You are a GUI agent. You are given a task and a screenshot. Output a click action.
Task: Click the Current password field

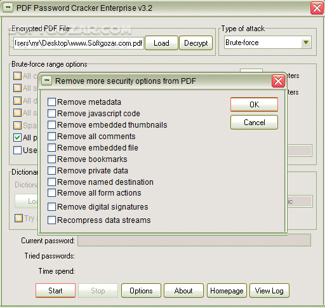point(194,240)
